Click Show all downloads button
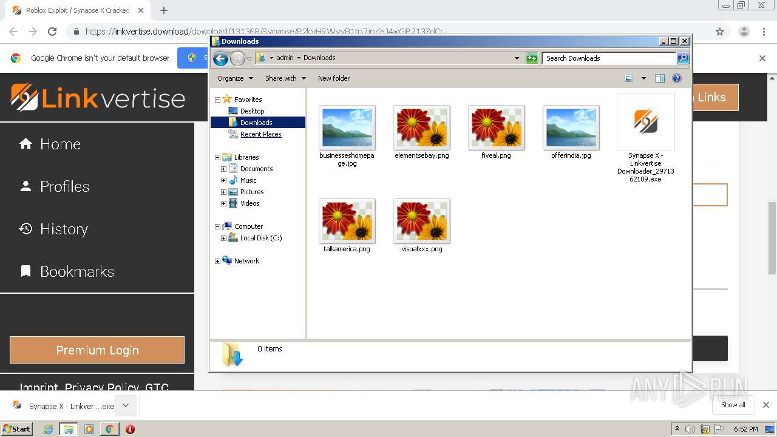This screenshot has width=777, height=437. [733, 405]
